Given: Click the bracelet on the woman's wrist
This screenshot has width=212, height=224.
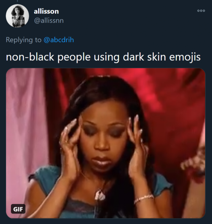Looking at the screenshot, I should (144, 198).
